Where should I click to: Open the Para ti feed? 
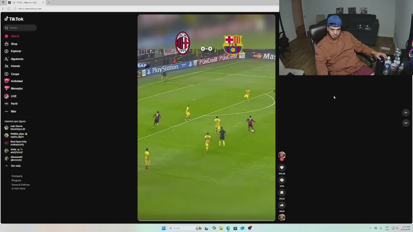coord(12,36)
